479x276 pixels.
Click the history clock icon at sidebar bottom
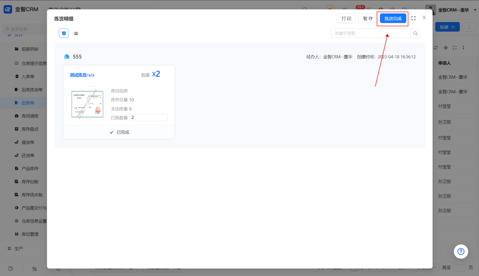(11, 269)
